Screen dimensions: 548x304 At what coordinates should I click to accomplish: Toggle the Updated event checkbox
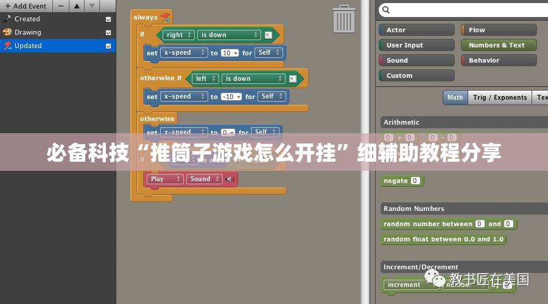pyautogui.click(x=108, y=46)
